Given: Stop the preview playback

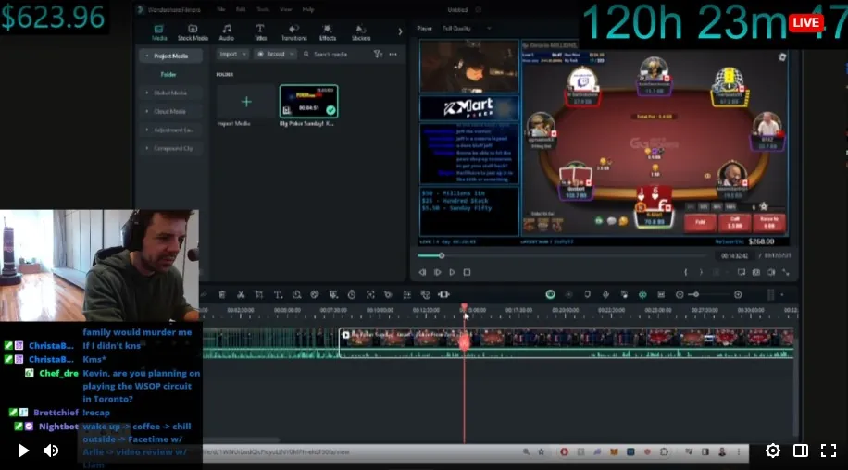Looking at the screenshot, I should (x=468, y=272).
